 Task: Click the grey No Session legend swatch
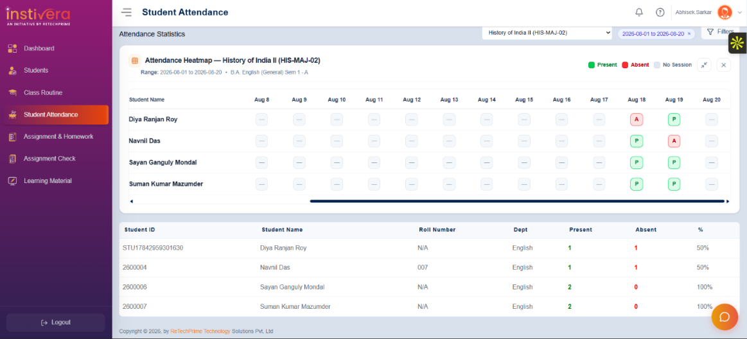[657, 65]
